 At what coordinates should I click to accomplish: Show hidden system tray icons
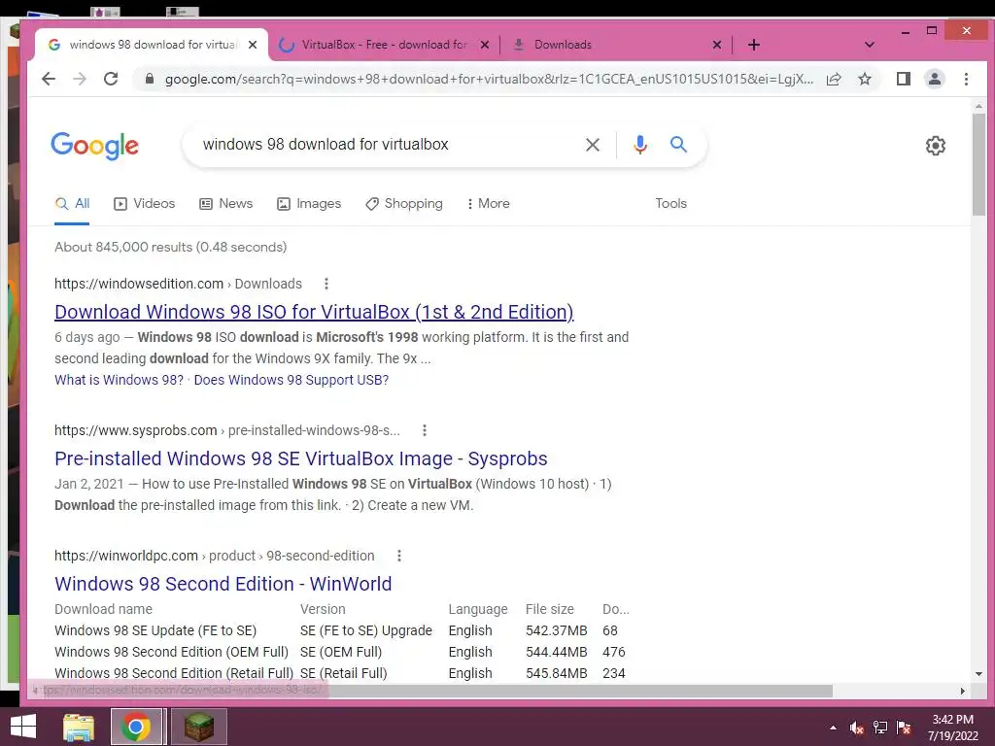[833, 729]
